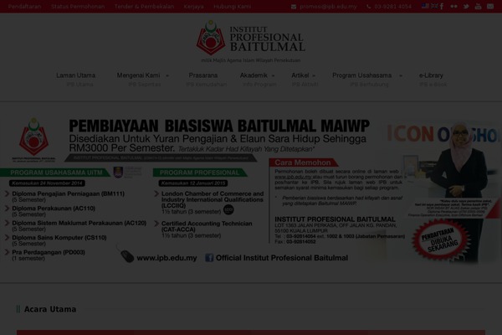The width and height of the screenshot is (502, 335).
Task: Open the Twitter bird icon
Action: click(466, 7)
